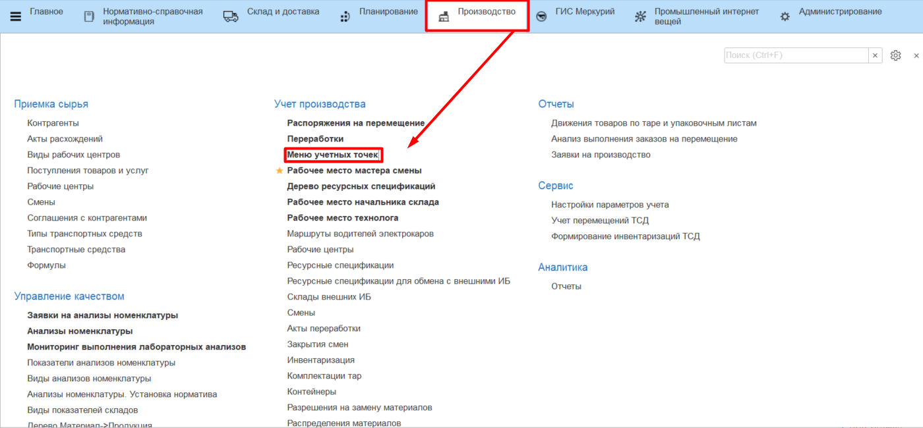
Task: Open the hamburger menu icon beside Главное
Action: pos(16,16)
